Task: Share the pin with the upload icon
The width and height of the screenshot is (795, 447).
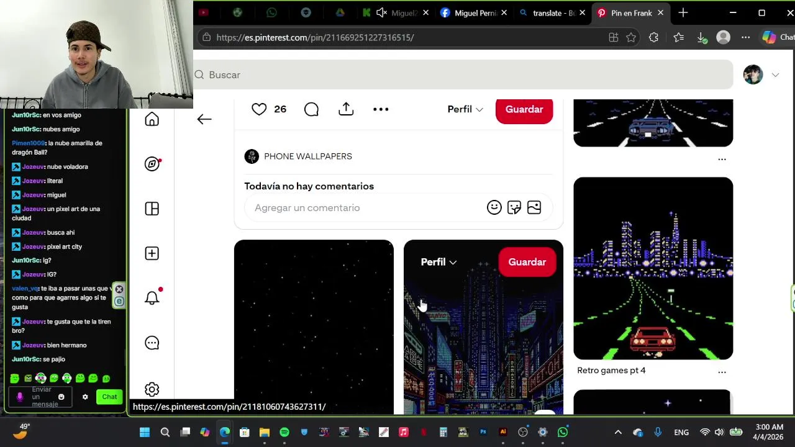Action: tap(346, 109)
